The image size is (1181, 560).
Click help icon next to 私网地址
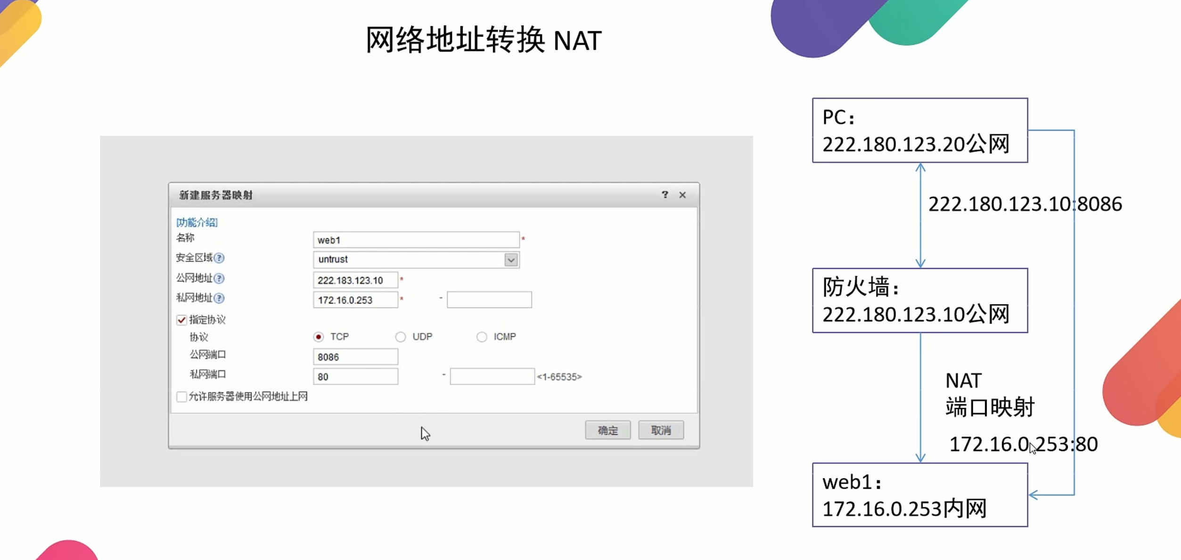[219, 298]
